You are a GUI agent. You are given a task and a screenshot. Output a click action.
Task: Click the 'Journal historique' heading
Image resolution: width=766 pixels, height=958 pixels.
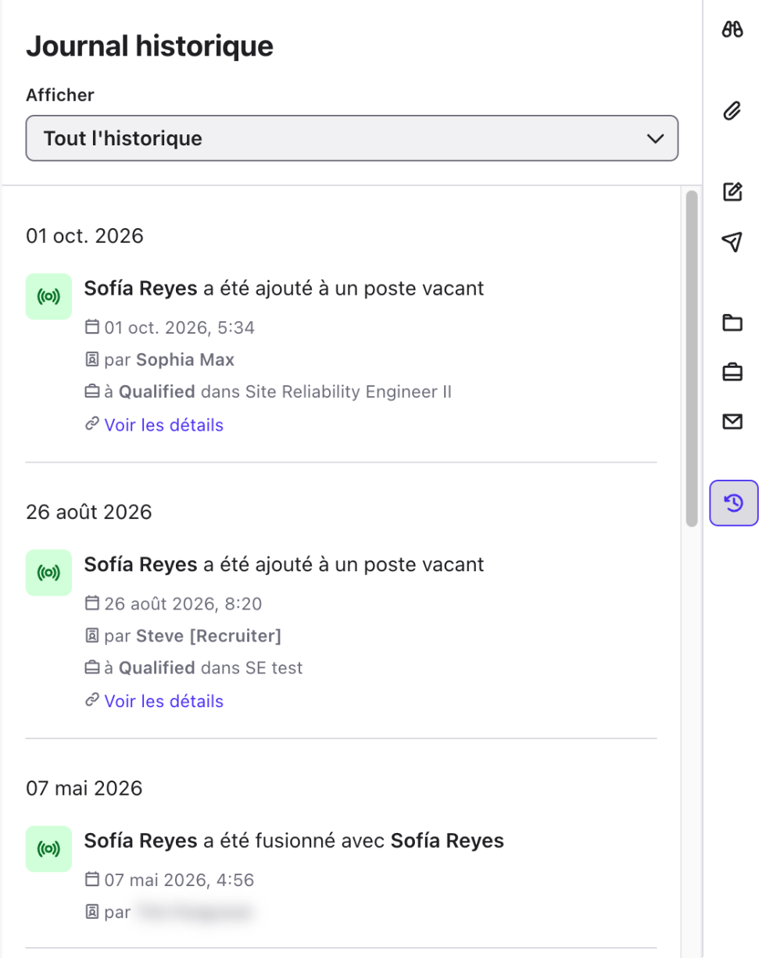(x=150, y=46)
